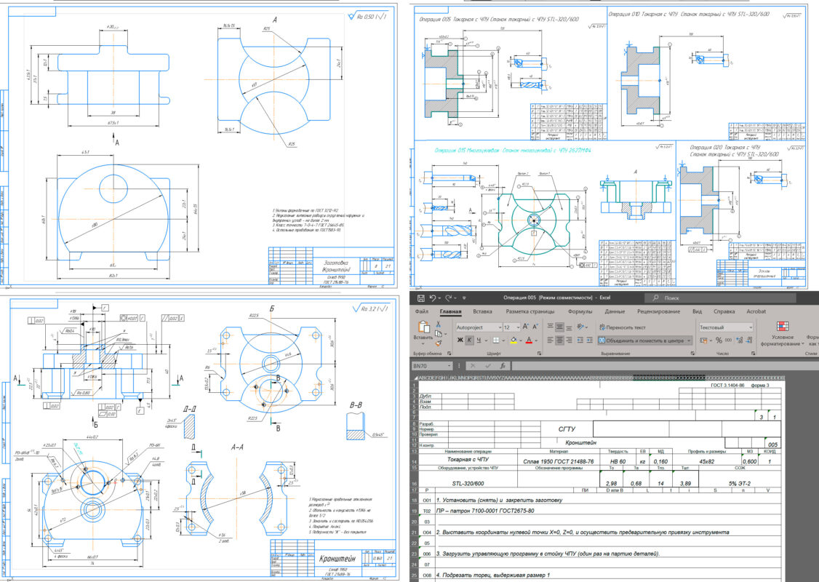Image resolution: width=819 pixels, height=582 pixels.
Task: Open the Шрифт group dialog launcher
Action: 538,354
